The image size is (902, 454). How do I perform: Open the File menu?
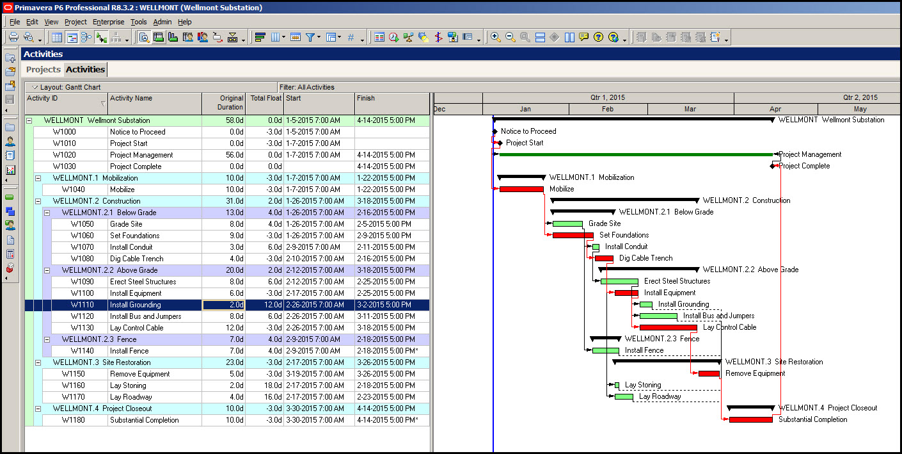[15, 22]
